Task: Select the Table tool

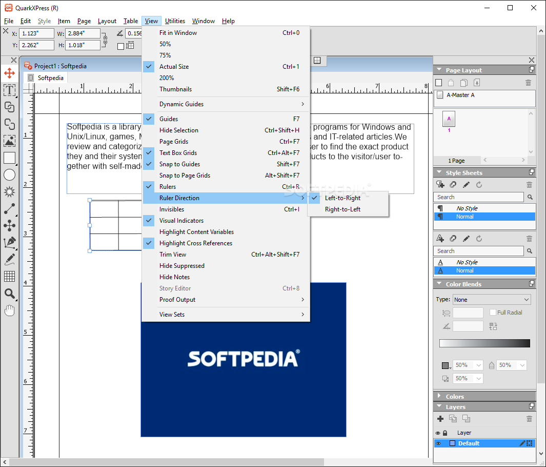Action: click(9, 277)
